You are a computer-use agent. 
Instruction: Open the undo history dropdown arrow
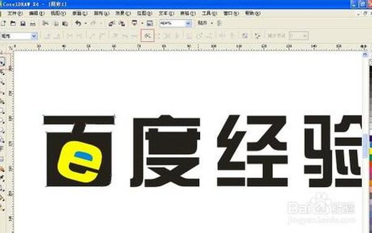86,24
